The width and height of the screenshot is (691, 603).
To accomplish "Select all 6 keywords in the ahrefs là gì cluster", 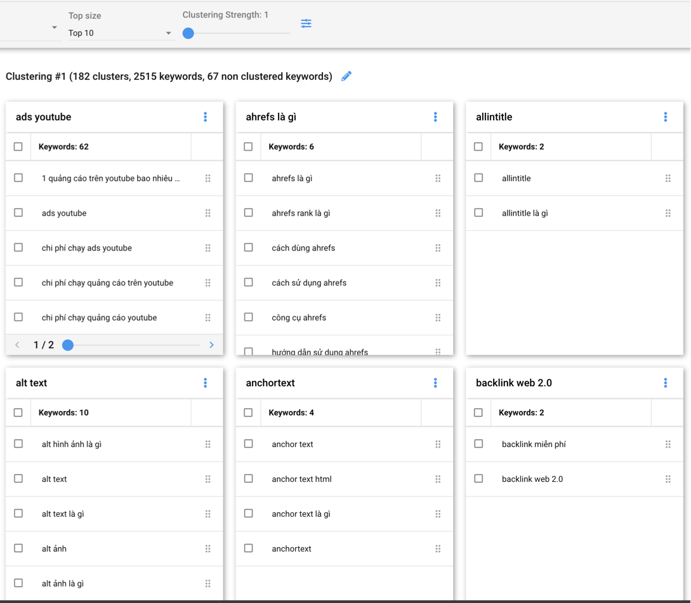I will [x=248, y=146].
